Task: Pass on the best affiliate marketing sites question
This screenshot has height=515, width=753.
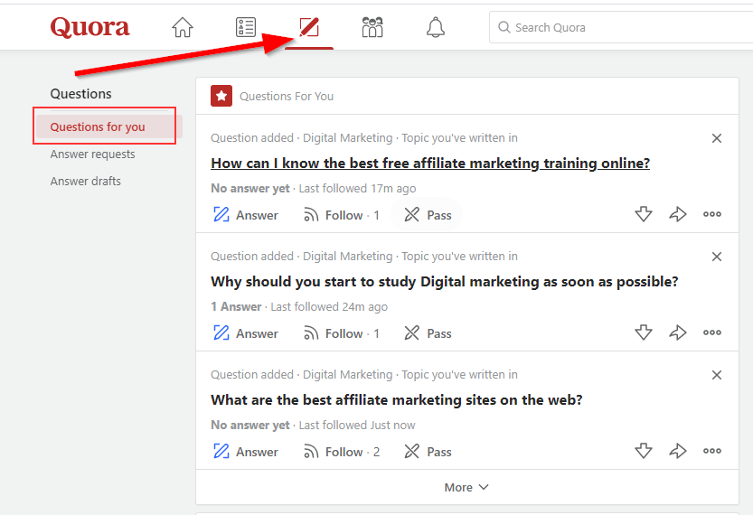Action: click(x=428, y=452)
